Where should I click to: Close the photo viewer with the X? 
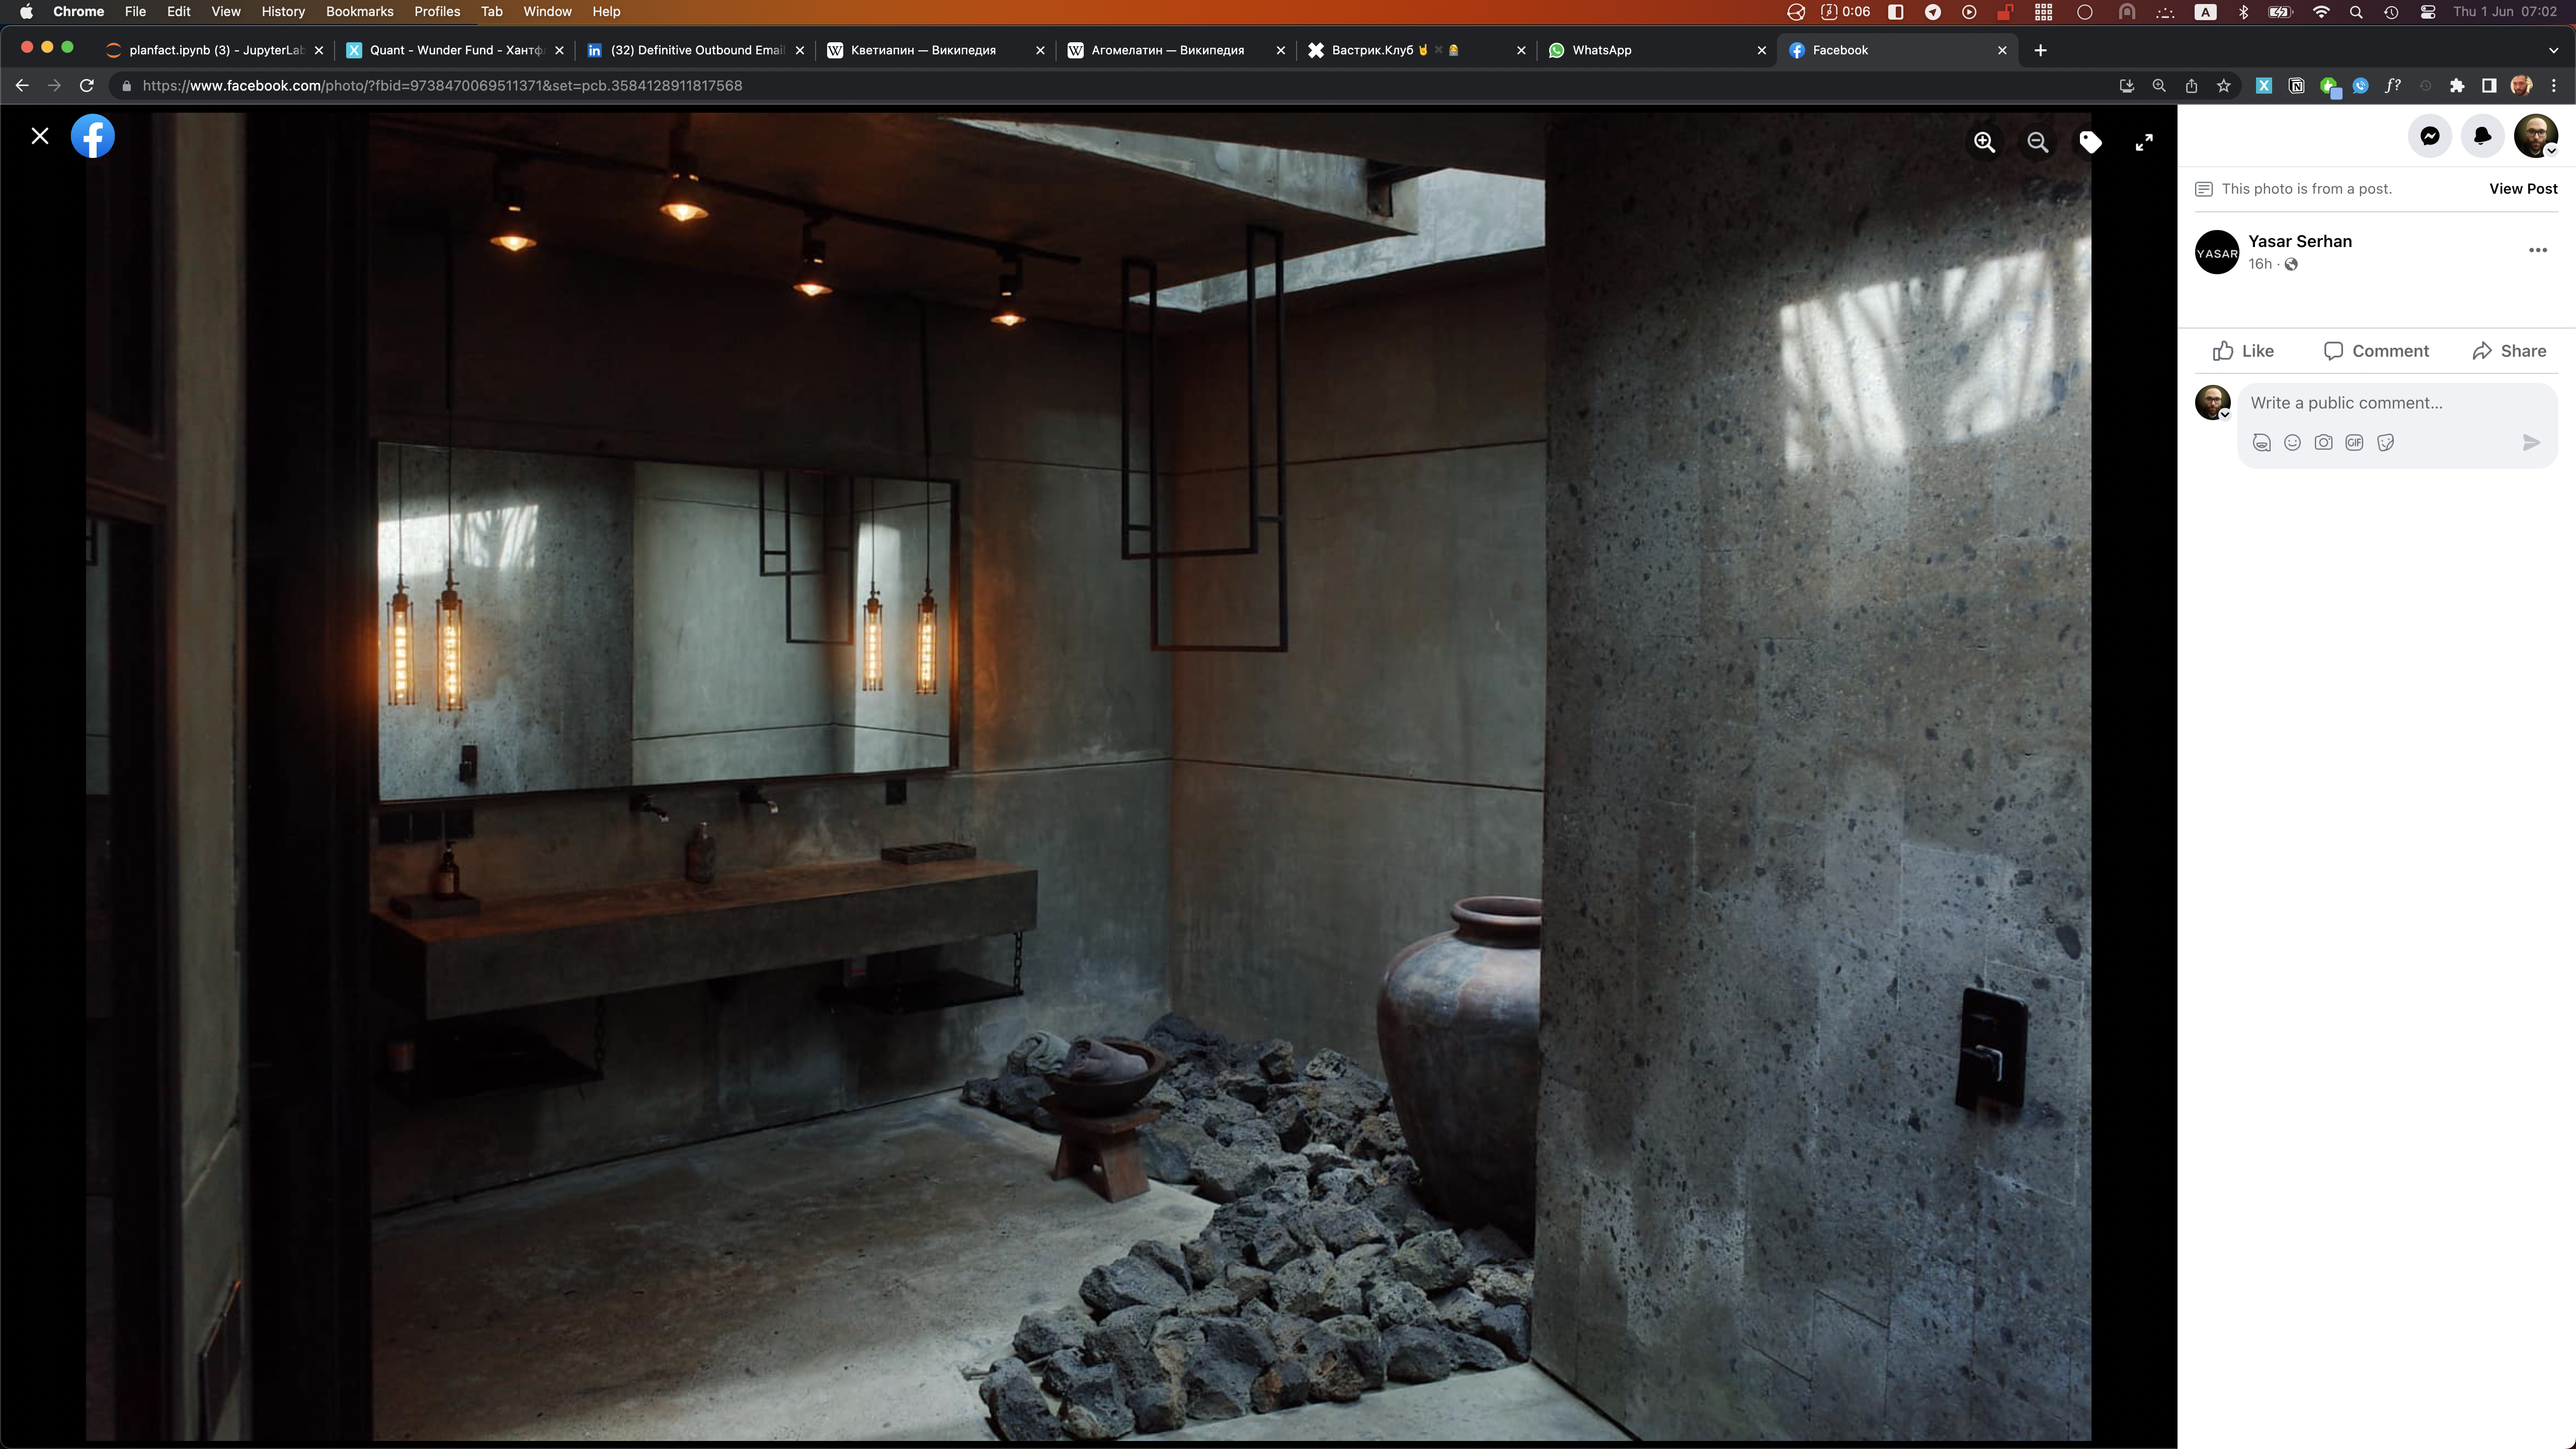point(40,136)
